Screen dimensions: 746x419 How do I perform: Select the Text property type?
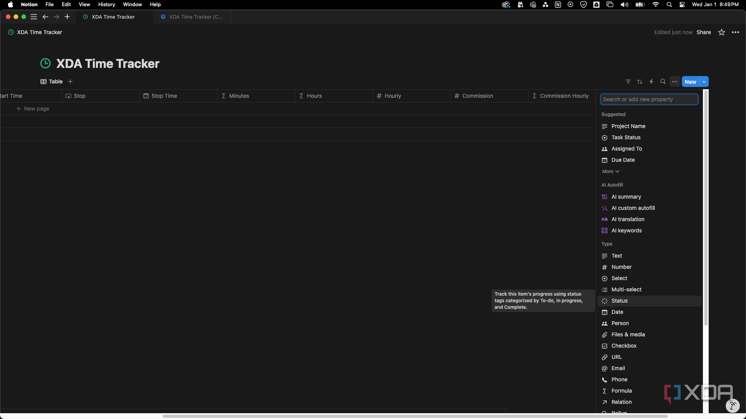[649, 256]
